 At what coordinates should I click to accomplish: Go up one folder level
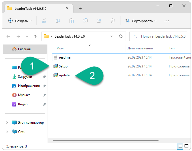point(35,36)
